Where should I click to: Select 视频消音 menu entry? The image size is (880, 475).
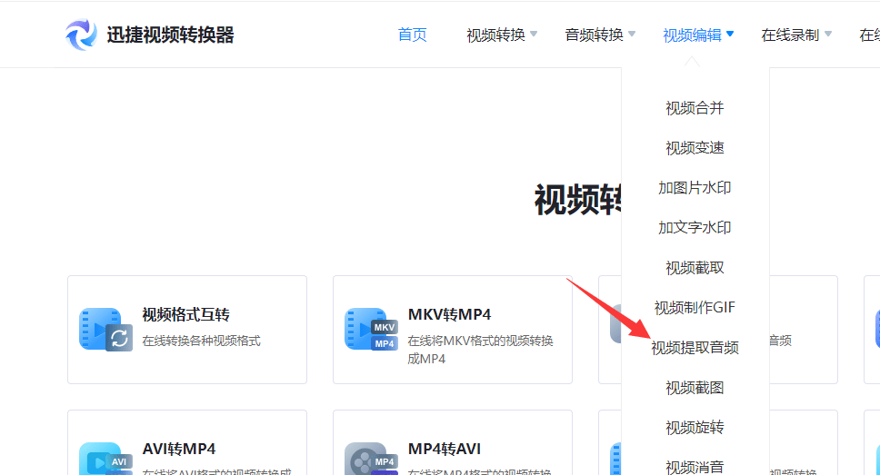click(x=695, y=467)
